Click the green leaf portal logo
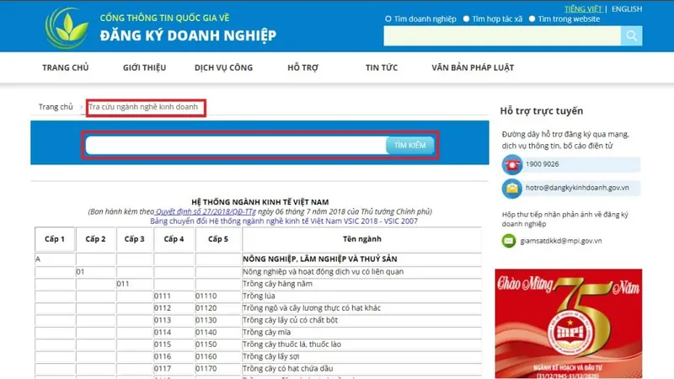This screenshot has width=674, height=379. click(x=67, y=28)
